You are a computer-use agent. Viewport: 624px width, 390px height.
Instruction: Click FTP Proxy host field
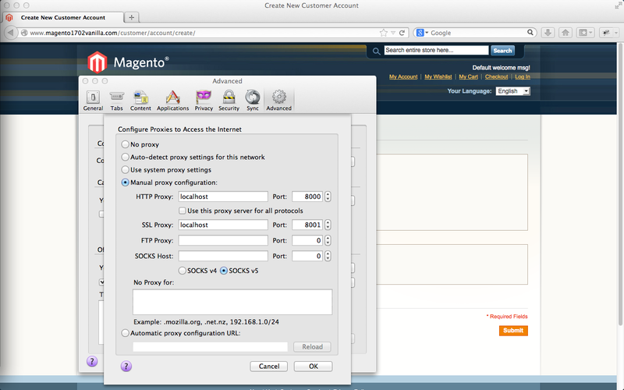coord(223,240)
